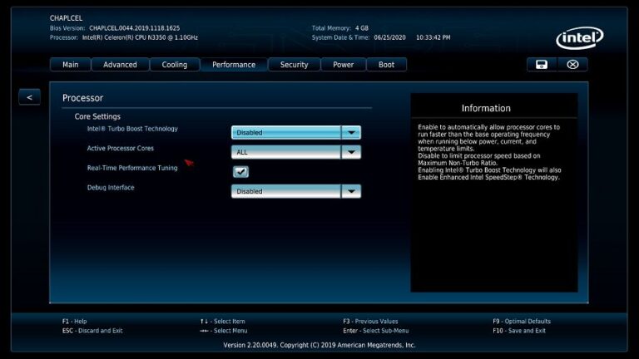Select the Performance tab

click(x=234, y=64)
